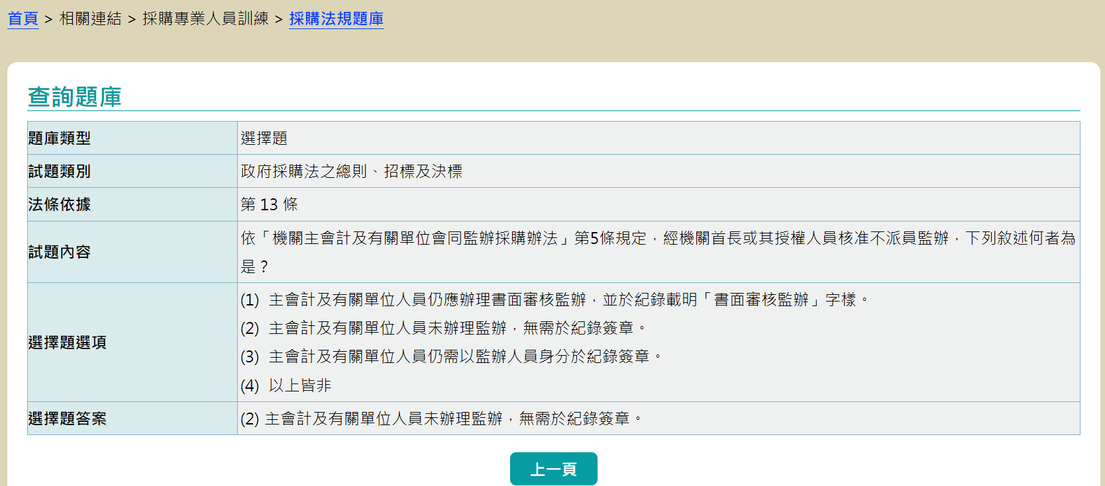
Task: Click option (4) 以上皆非
Action: pos(286,385)
